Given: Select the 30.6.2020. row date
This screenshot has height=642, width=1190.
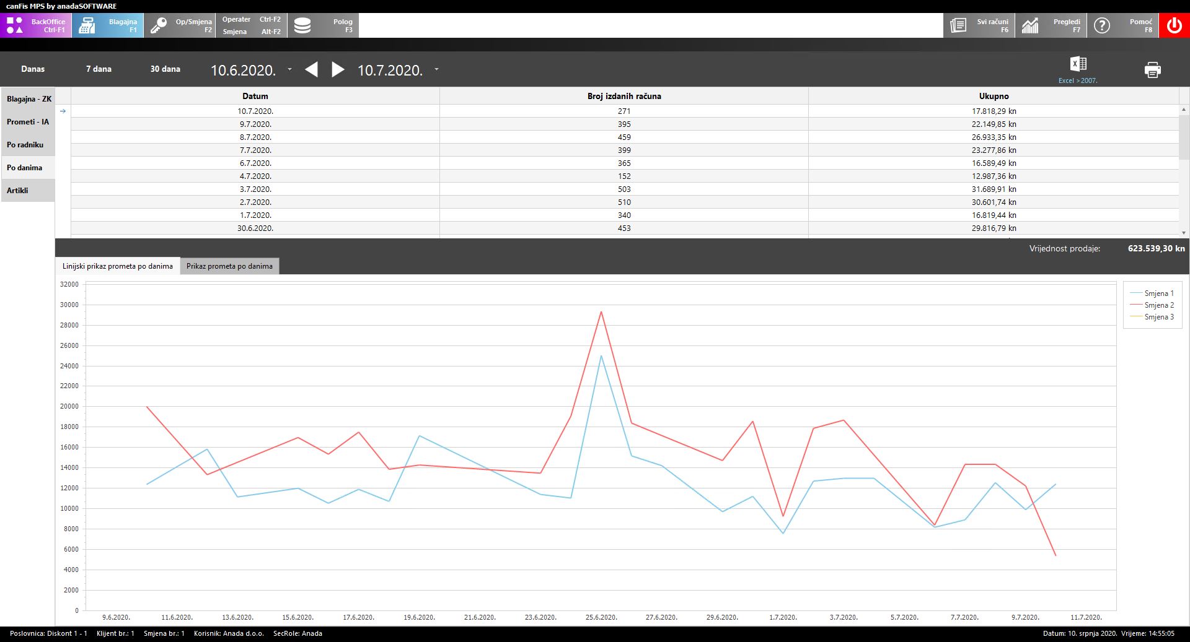Looking at the screenshot, I should coord(255,228).
